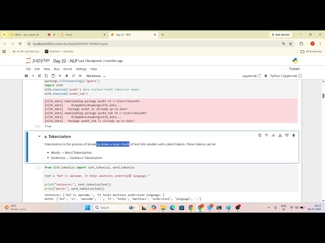Open the Settings menu
Screen dimensions: 325x243
point(81,69)
